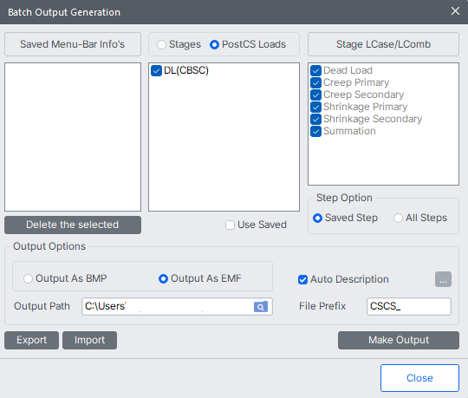The width and height of the screenshot is (468, 398).
Task: Select the PostCS Loads radio option
Action: coord(214,44)
